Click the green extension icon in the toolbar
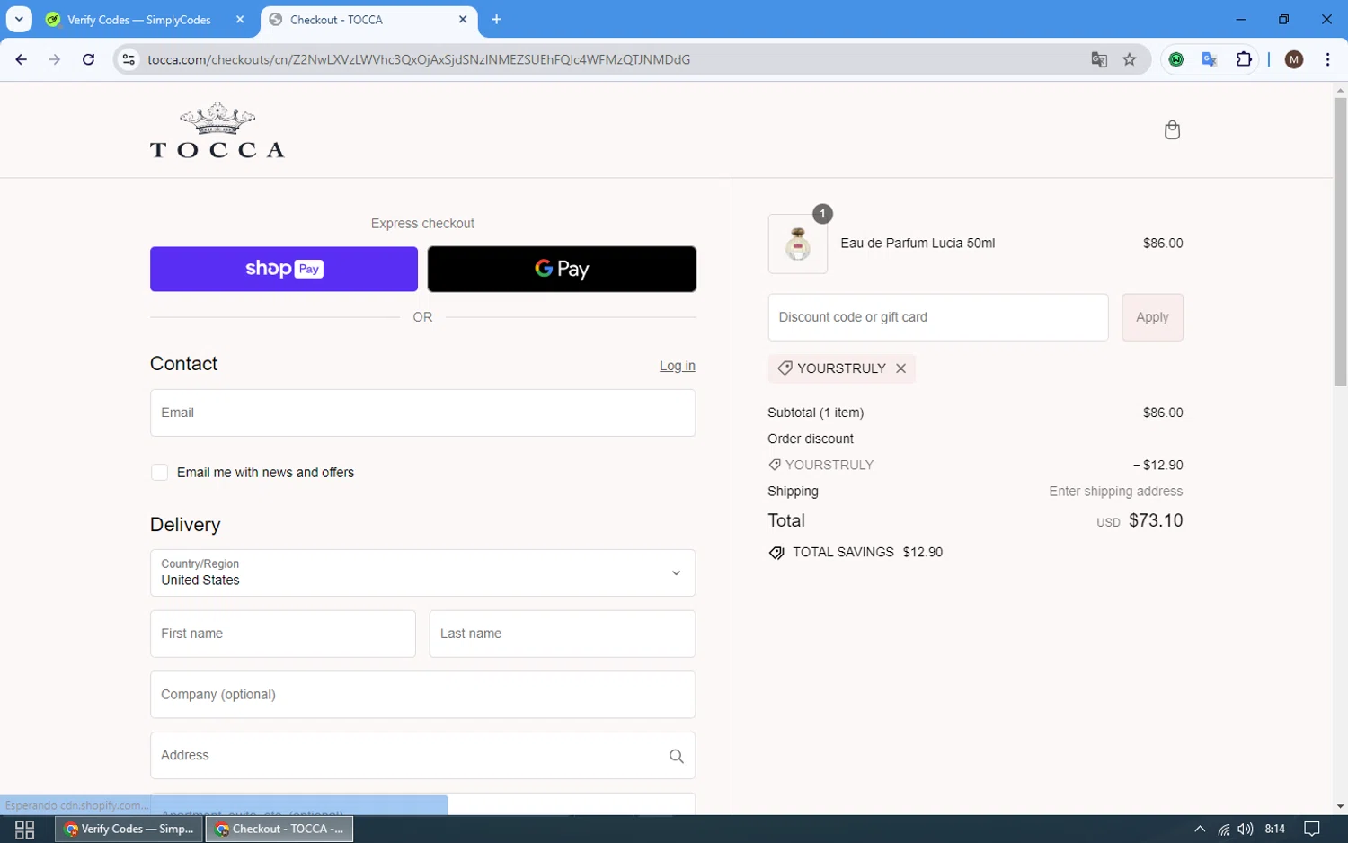Viewport: 1348px width, 843px height. [1175, 59]
